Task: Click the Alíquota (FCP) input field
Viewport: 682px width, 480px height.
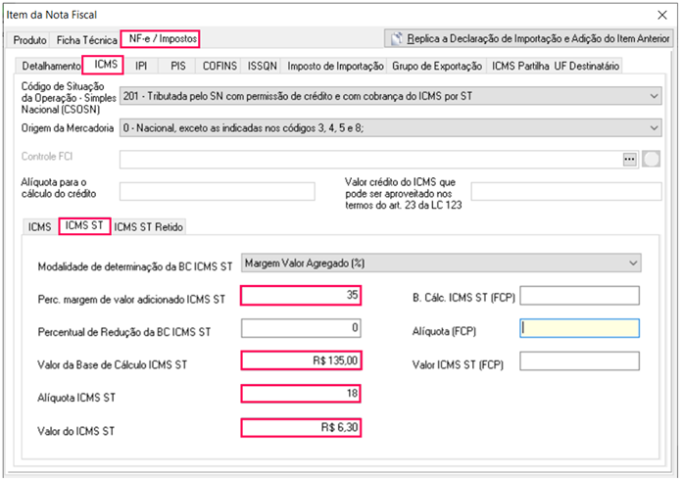Action: click(580, 329)
